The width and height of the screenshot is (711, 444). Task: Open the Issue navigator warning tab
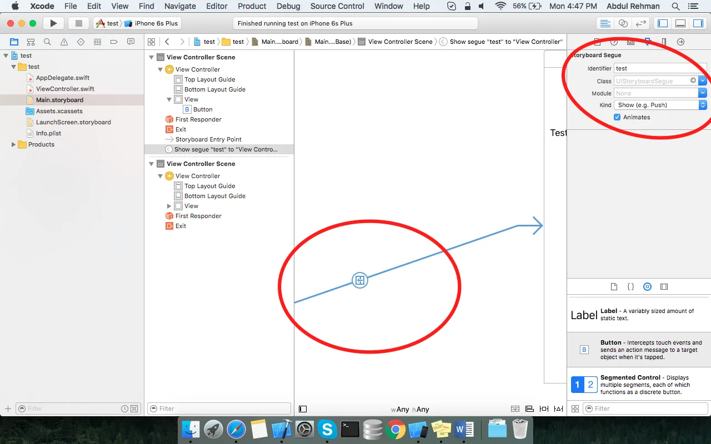point(64,42)
